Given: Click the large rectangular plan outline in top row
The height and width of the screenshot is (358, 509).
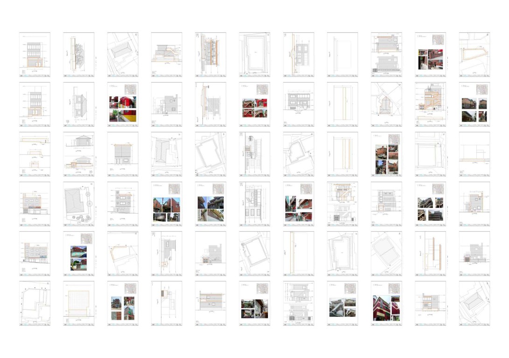Looking at the screenshot, I should [254, 55].
